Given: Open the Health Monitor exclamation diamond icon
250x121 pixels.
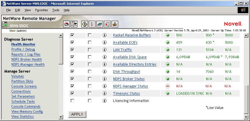Looking at the screenshot, I should point(85,24).
